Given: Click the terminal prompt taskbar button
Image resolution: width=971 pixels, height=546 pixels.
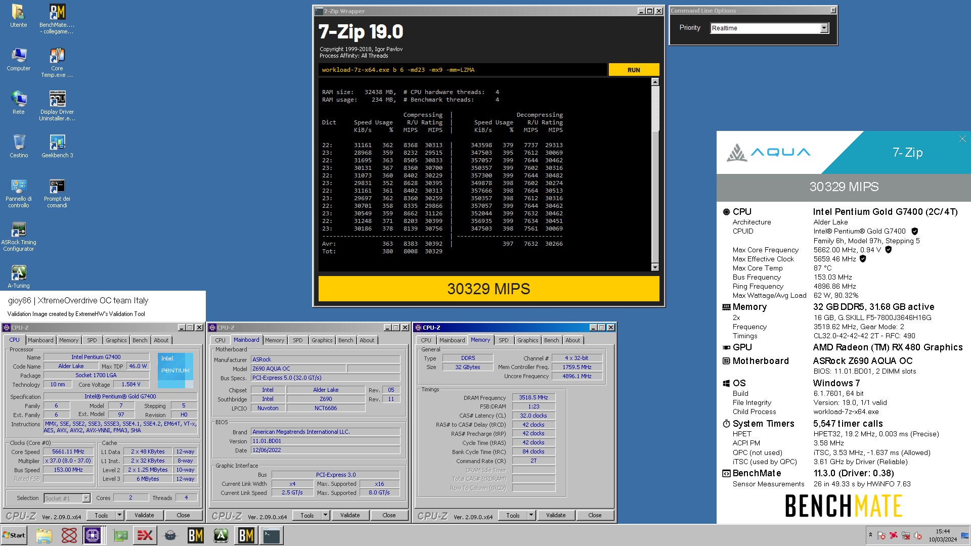Looking at the screenshot, I should pyautogui.click(x=272, y=535).
